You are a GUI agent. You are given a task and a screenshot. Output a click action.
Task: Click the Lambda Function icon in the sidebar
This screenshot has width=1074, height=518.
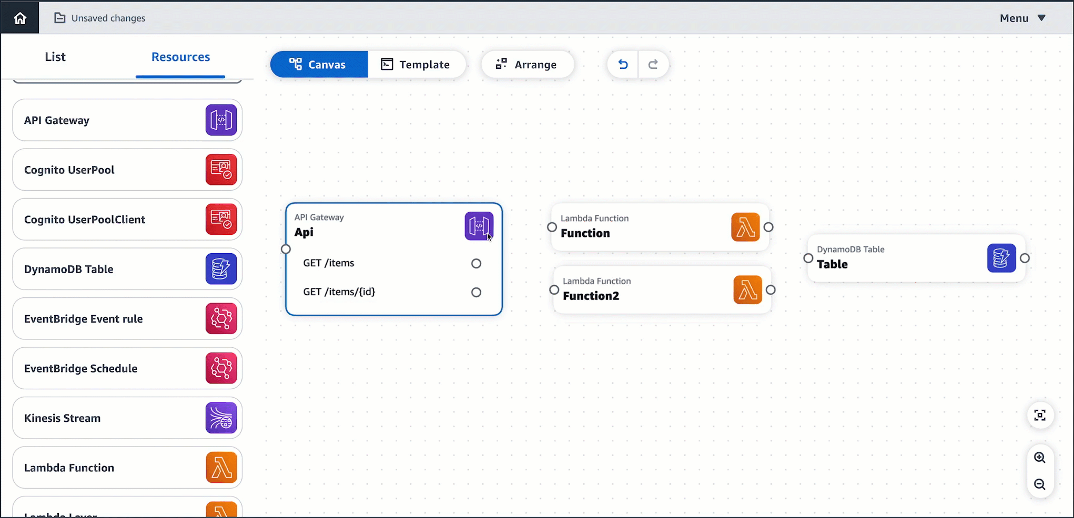click(x=221, y=467)
